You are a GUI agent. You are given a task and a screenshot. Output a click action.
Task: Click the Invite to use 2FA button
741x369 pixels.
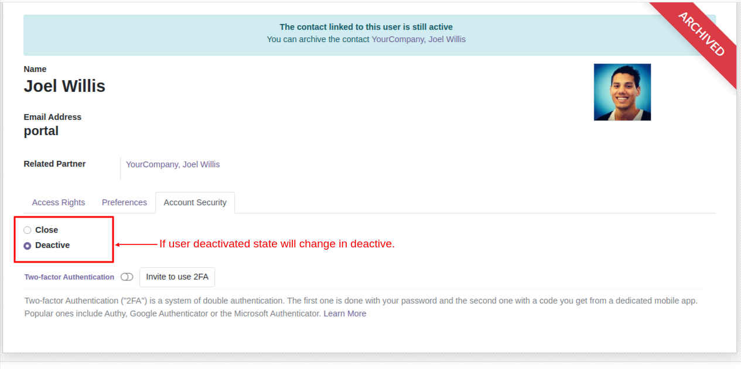pyautogui.click(x=177, y=277)
